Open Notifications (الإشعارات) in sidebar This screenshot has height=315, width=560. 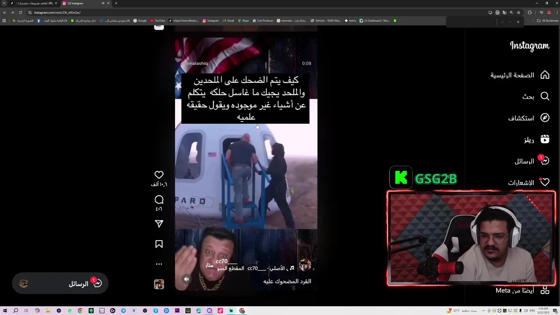pyautogui.click(x=528, y=182)
